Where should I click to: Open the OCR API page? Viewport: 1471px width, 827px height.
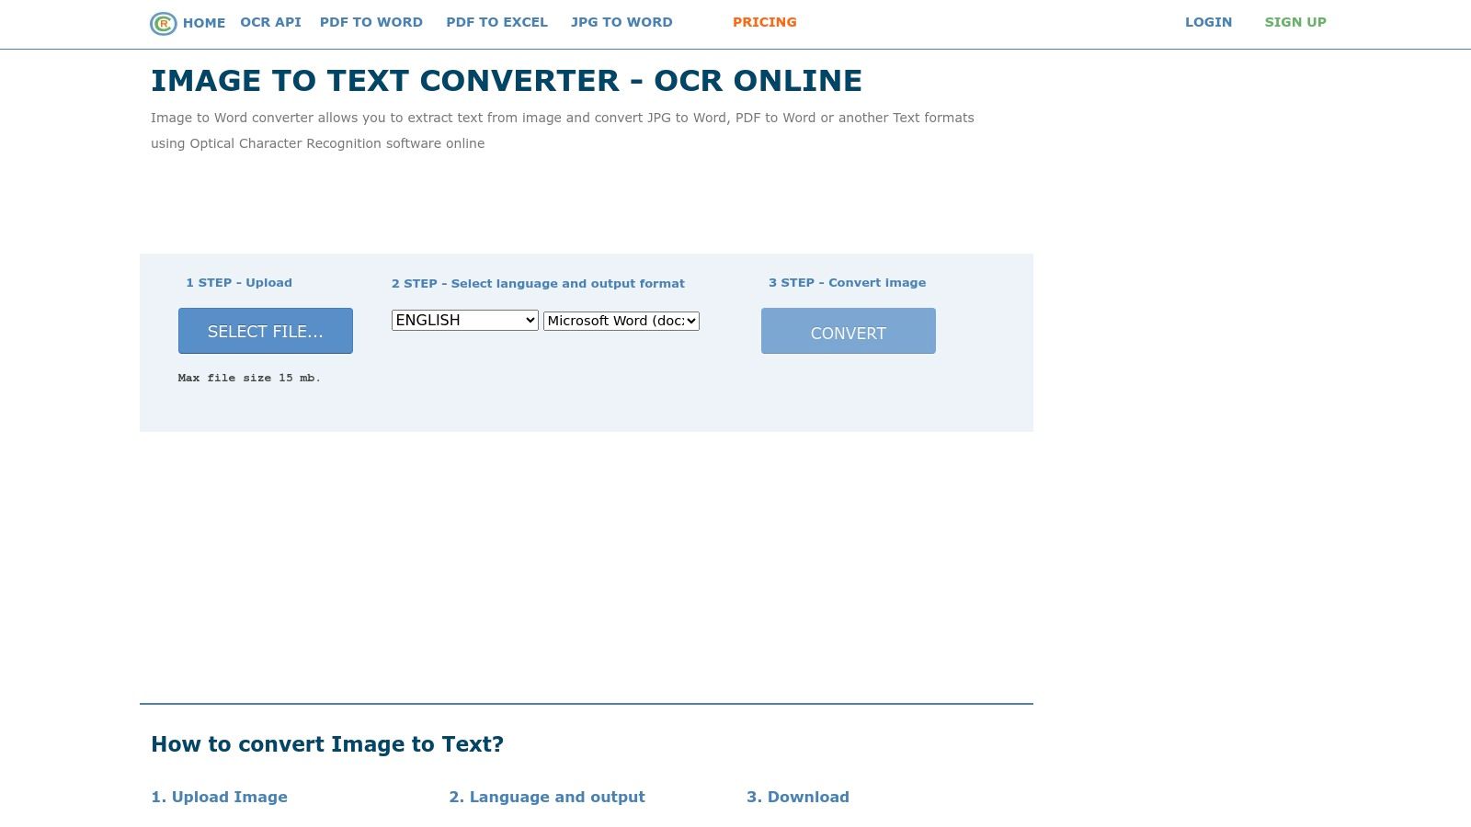point(269,22)
